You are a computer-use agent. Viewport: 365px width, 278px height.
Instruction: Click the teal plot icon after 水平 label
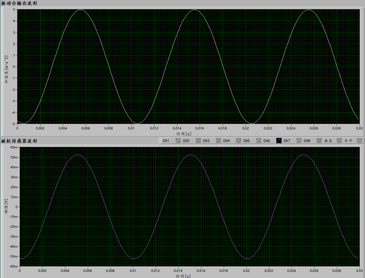360,140
